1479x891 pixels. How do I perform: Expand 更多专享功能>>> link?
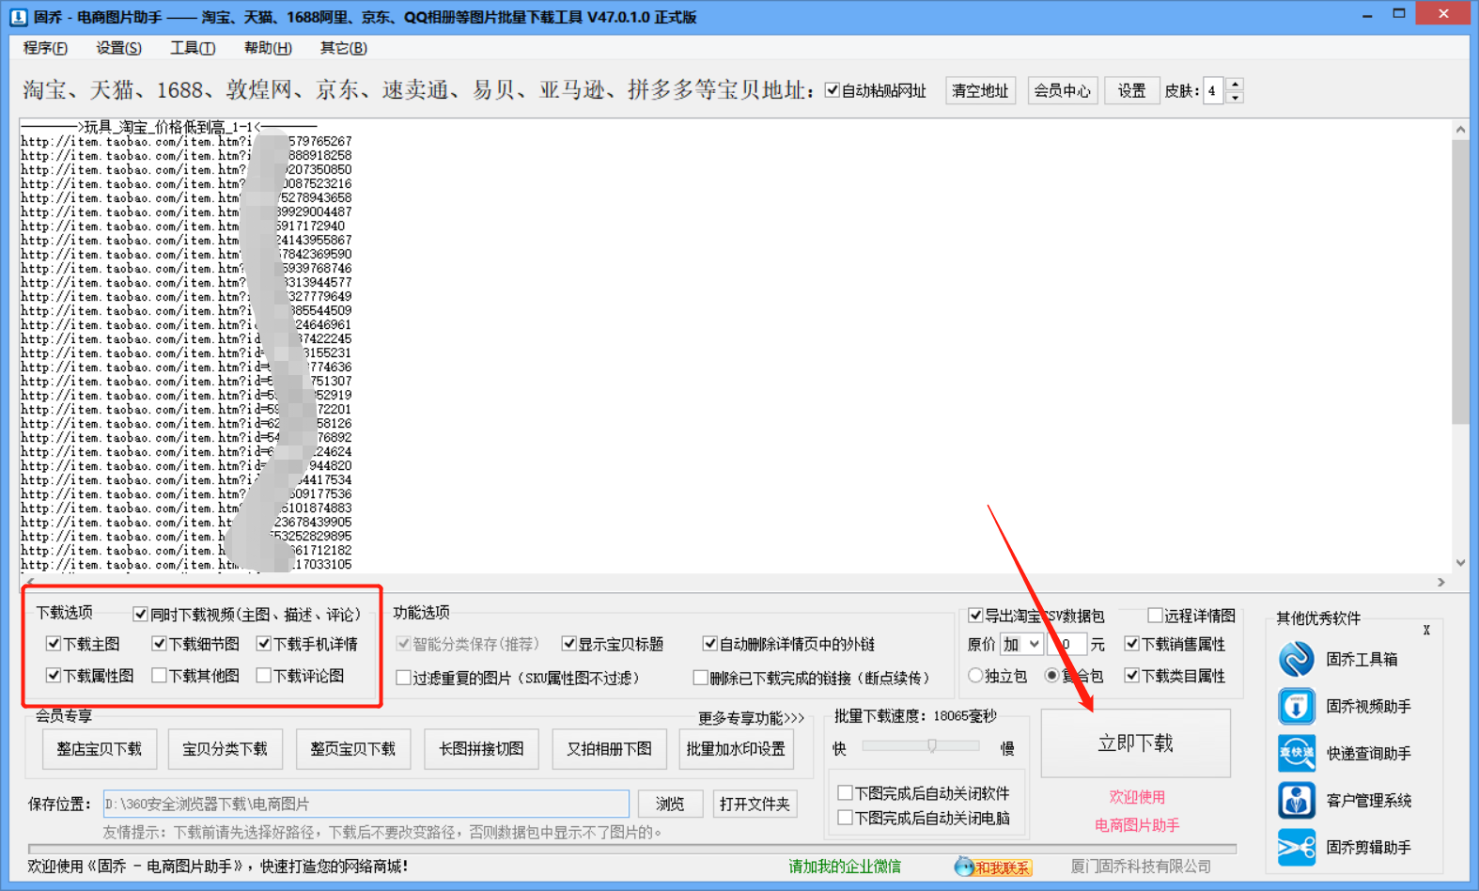click(x=751, y=718)
